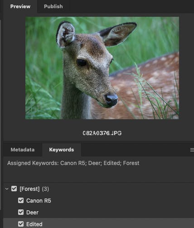Uncheck the [Forest] parent keyword checkbox
The image size is (194, 228).
pyautogui.click(x=14, y=189)
